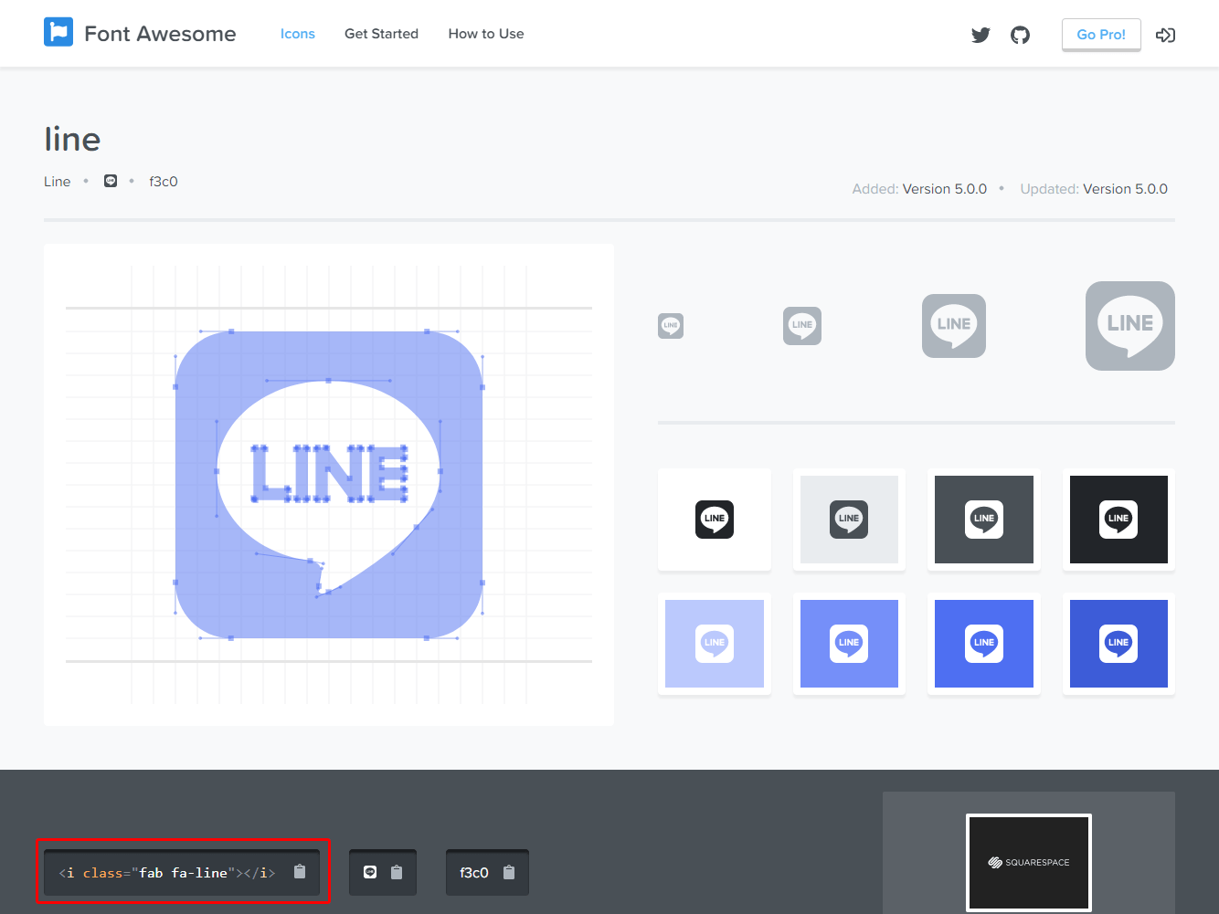
Task: Choose the medium periwinkle background Line swatch
Action: [x=849, y=644]
